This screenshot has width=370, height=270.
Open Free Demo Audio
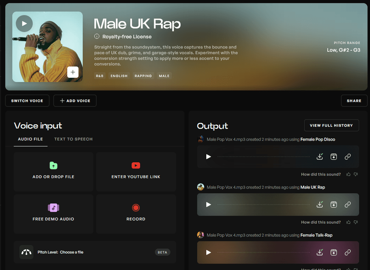tap(53, 213)
